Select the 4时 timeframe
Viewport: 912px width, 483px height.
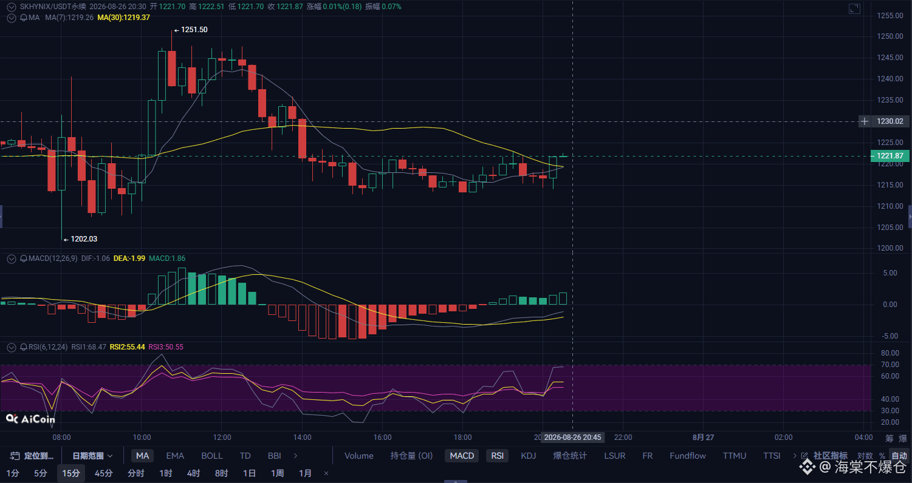(x=194, y=473)
